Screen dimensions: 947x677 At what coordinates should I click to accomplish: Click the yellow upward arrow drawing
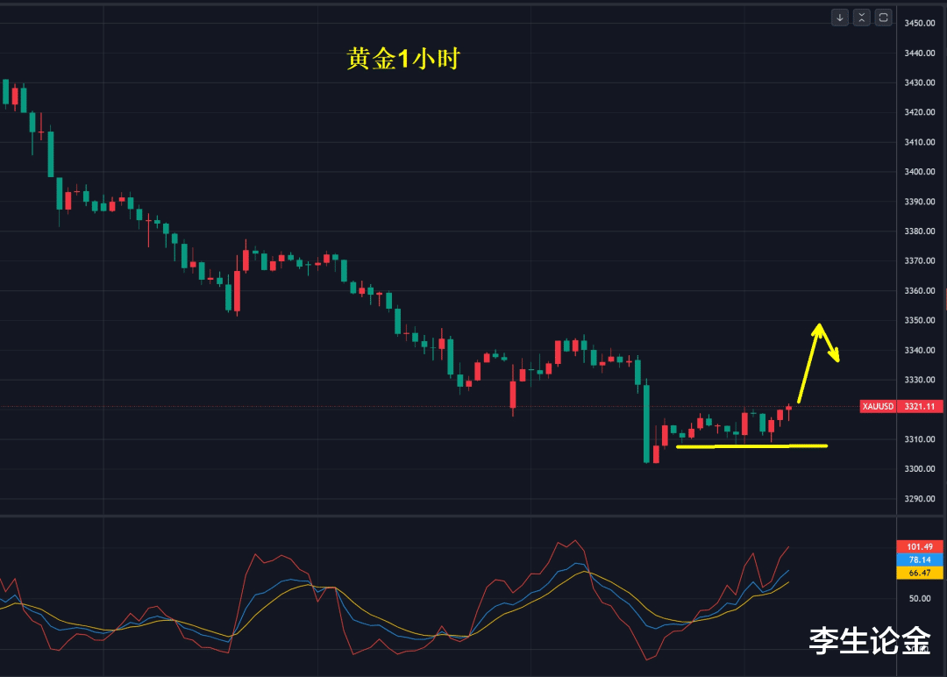(809, 362)
